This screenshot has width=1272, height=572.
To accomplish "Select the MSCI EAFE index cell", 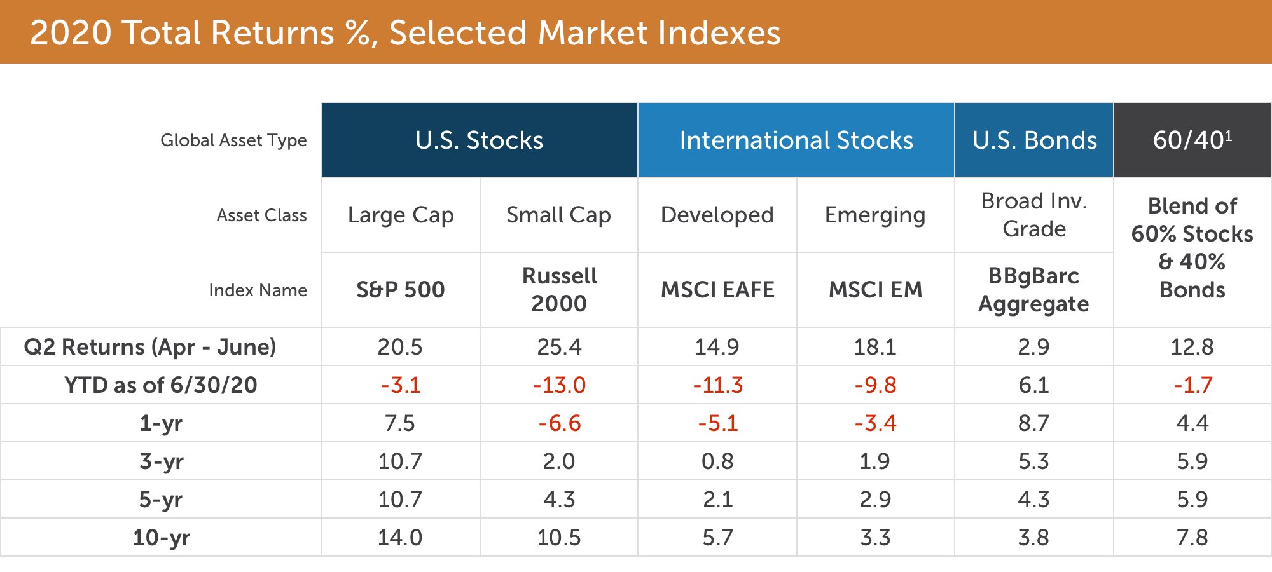I will (x=717, y=290).
